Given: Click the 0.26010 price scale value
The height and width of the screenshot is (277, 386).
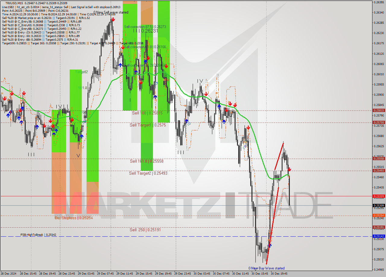Looking at the screenshot, I should click(x=379, y=74).
